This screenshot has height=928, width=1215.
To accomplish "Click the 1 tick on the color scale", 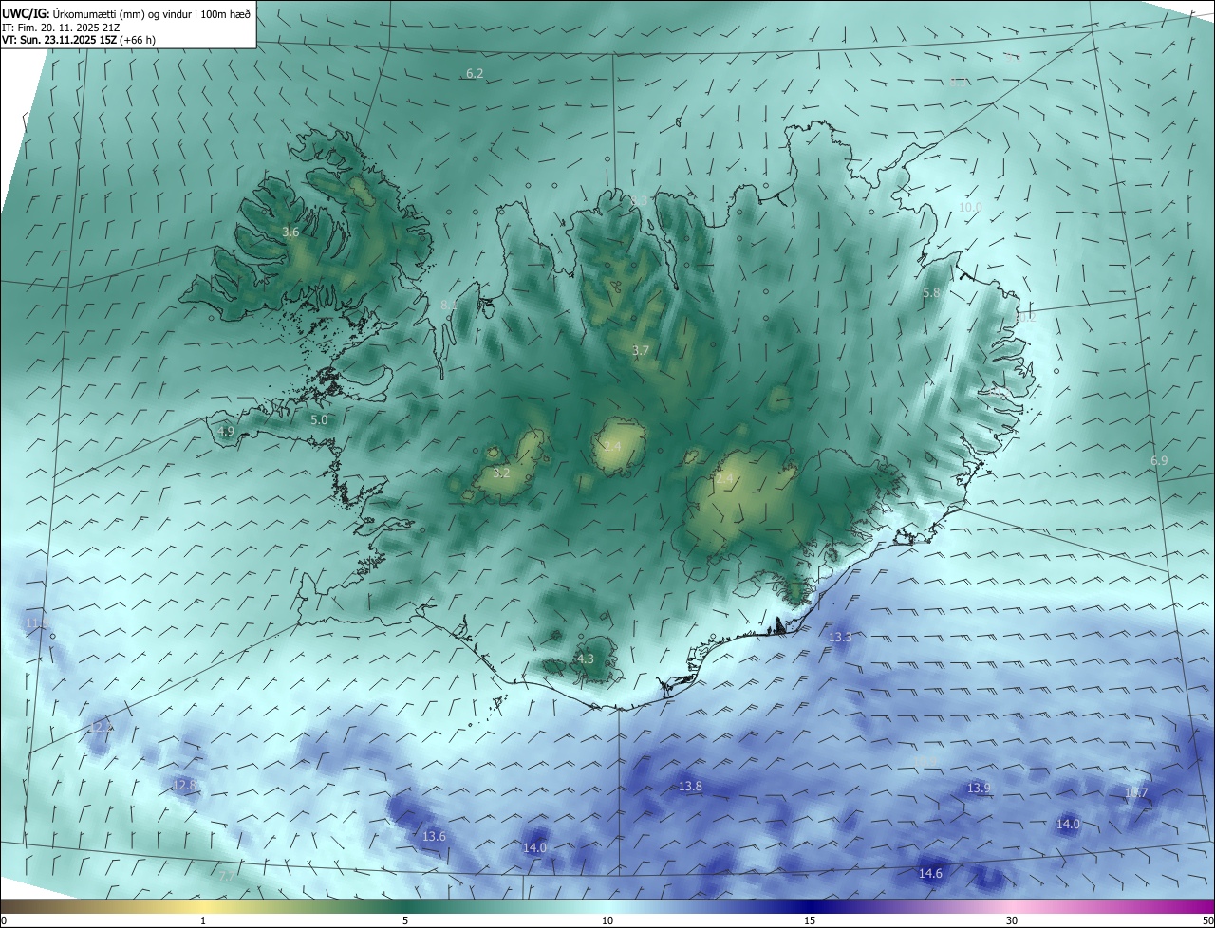I will tap(203, 920).
